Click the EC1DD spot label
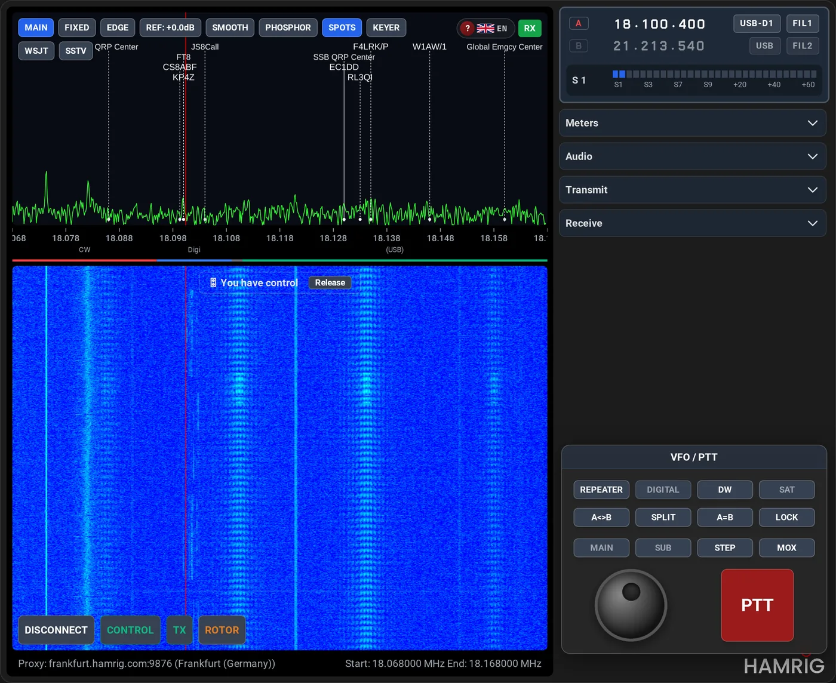The image size is (836, 683). coord(344,67)
